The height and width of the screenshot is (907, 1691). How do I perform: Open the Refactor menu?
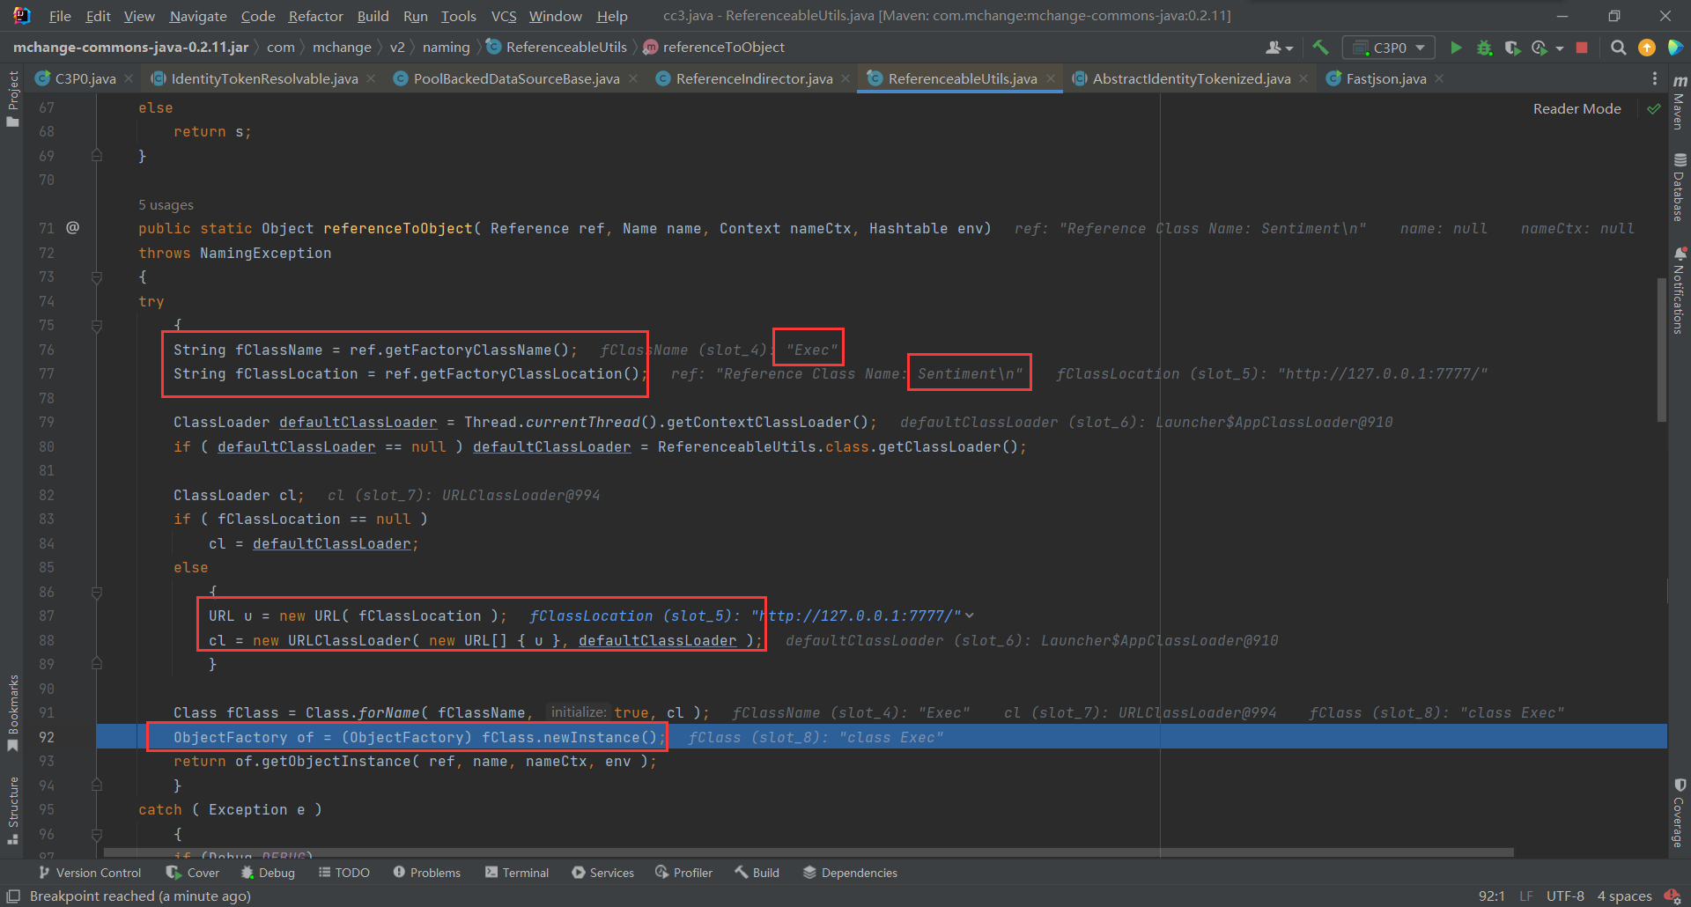click(x=315, y=16)
